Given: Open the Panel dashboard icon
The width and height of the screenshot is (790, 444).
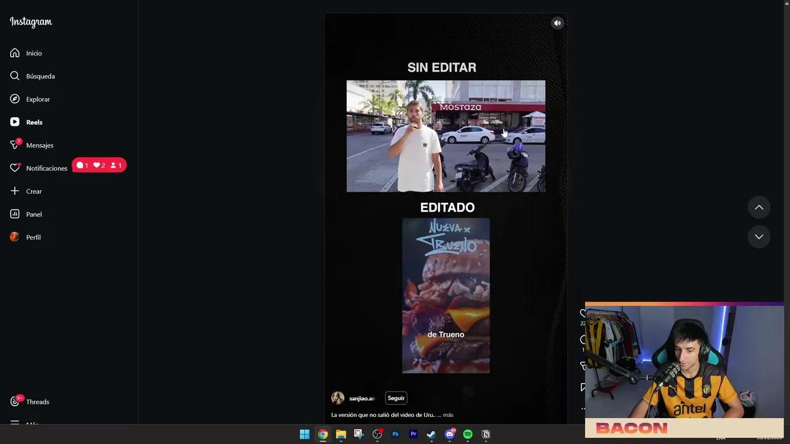Looking at the screenshot, I should (x=15, y=214).
